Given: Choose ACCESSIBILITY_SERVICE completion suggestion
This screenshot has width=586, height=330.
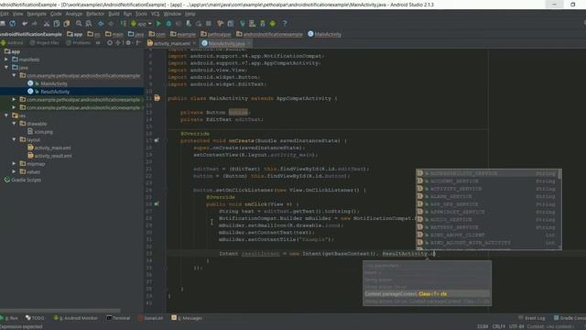Looking at the screenshot, I should (487, 173).
